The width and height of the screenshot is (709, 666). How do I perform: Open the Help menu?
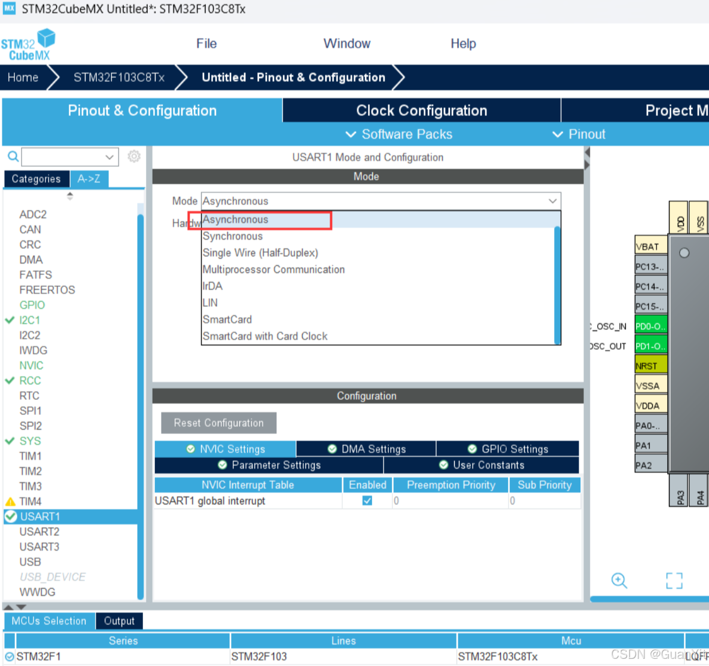pyautogui.click(x=463, y=44)
